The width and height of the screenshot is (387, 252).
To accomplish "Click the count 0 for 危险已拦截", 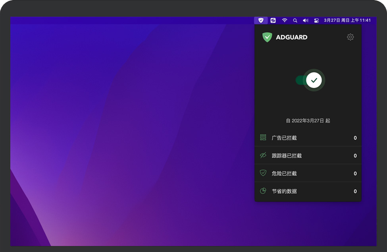I will pos(355,173).
